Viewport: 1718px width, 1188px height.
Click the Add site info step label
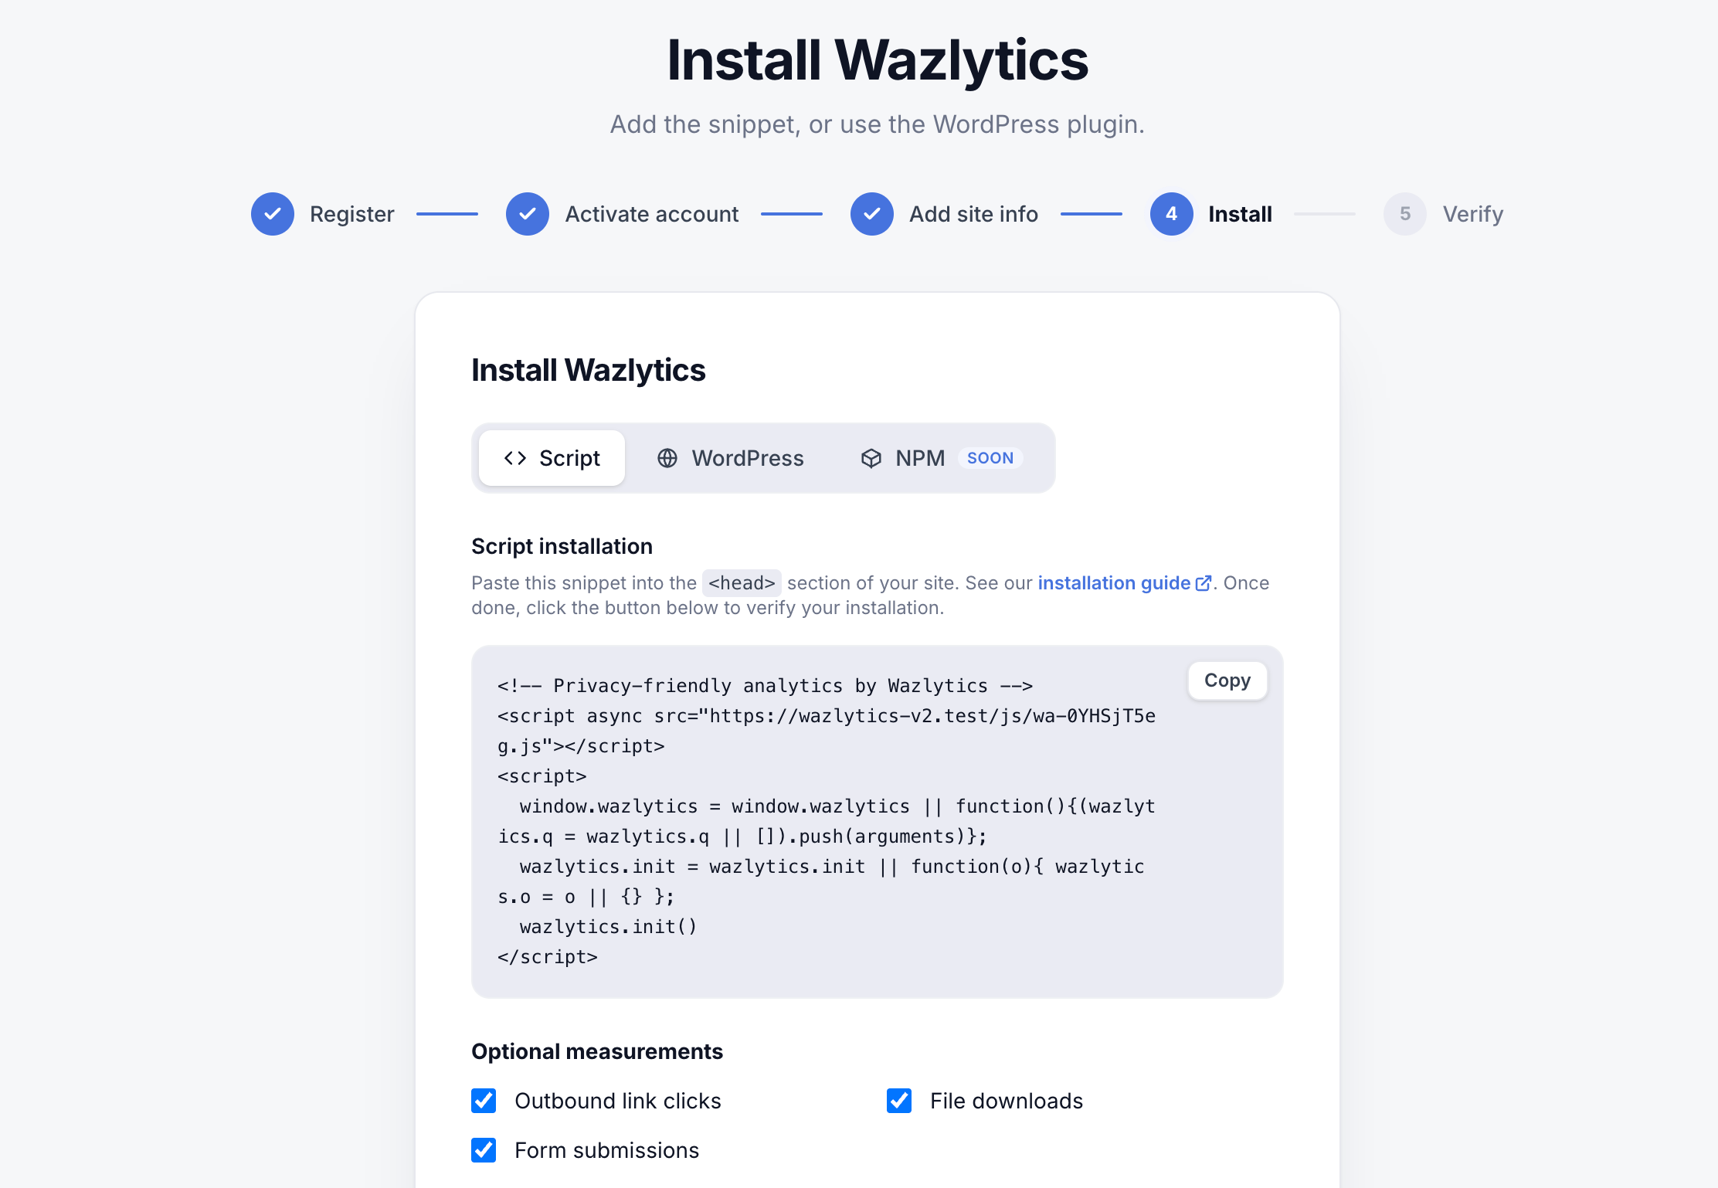973,214
